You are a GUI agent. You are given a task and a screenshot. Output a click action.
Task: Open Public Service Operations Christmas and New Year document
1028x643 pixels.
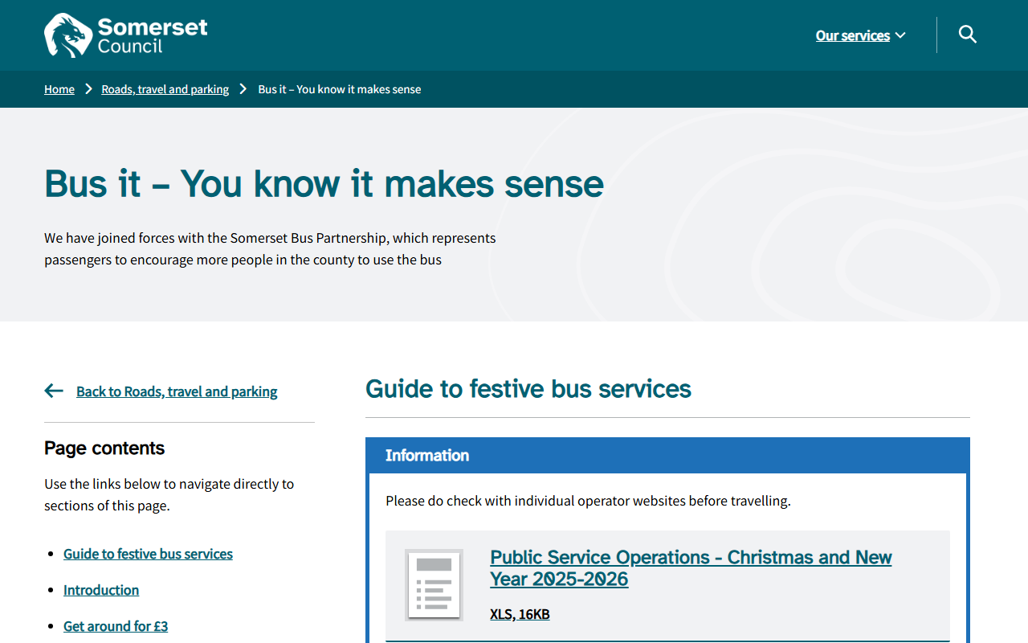click(691, 568)
